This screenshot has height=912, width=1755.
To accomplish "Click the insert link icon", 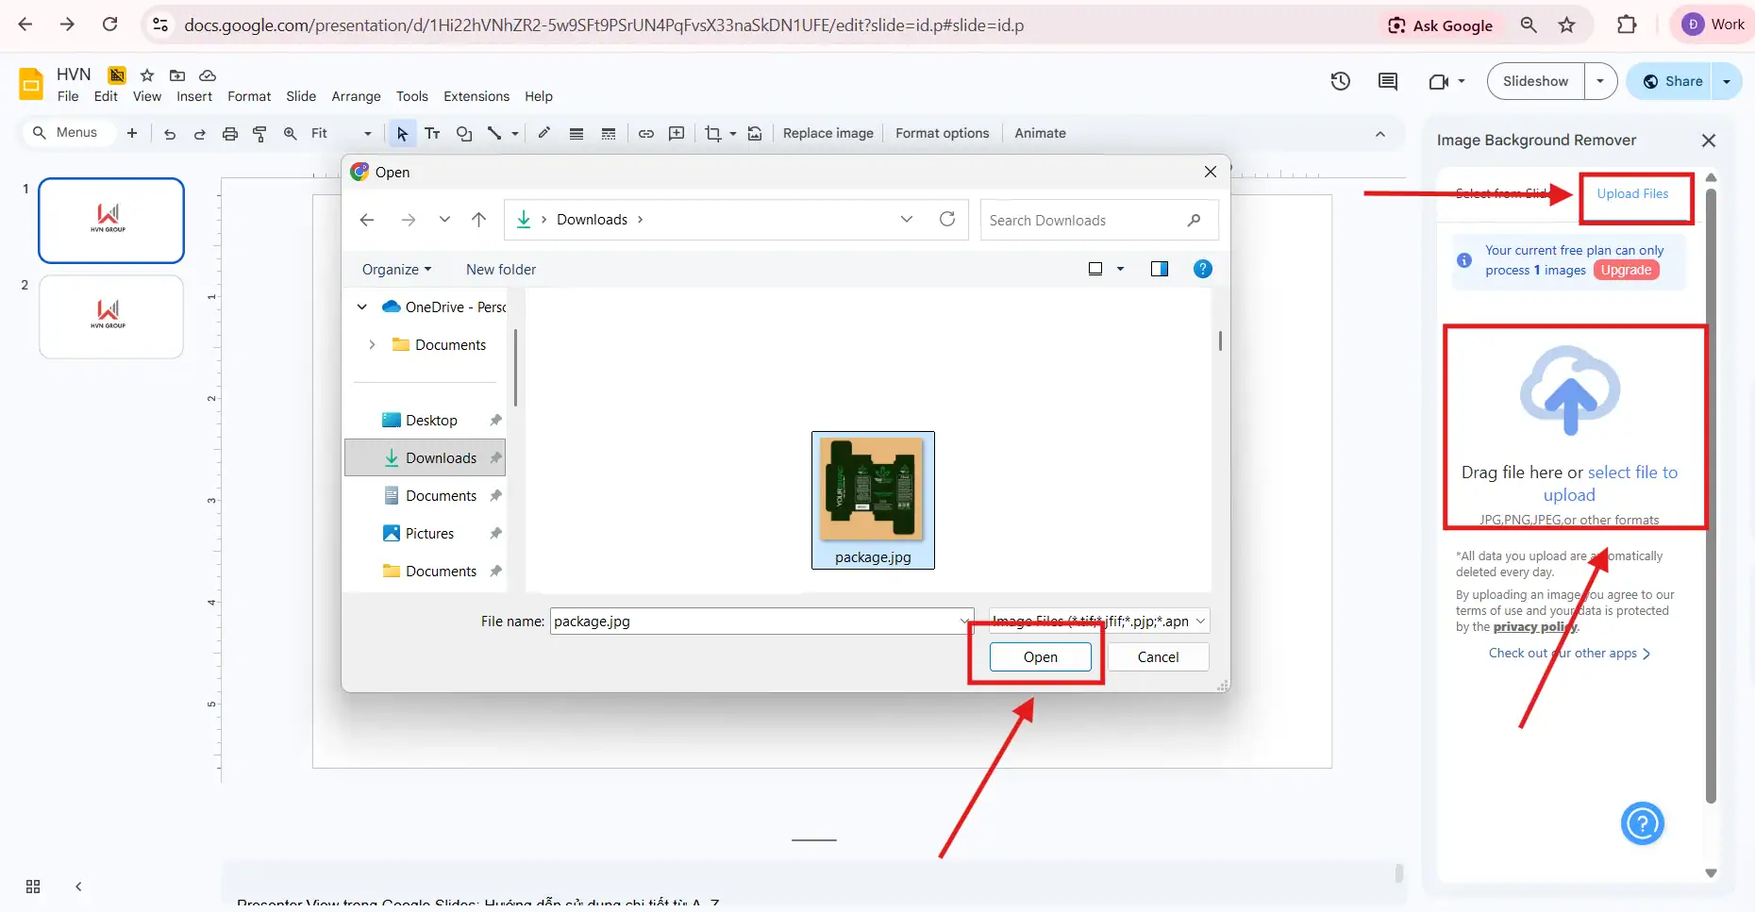I will pos(645,134).
